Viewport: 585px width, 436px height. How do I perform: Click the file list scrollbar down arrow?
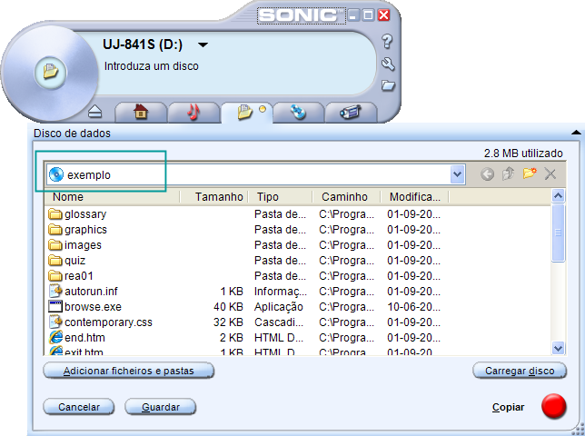click(559, 348)
